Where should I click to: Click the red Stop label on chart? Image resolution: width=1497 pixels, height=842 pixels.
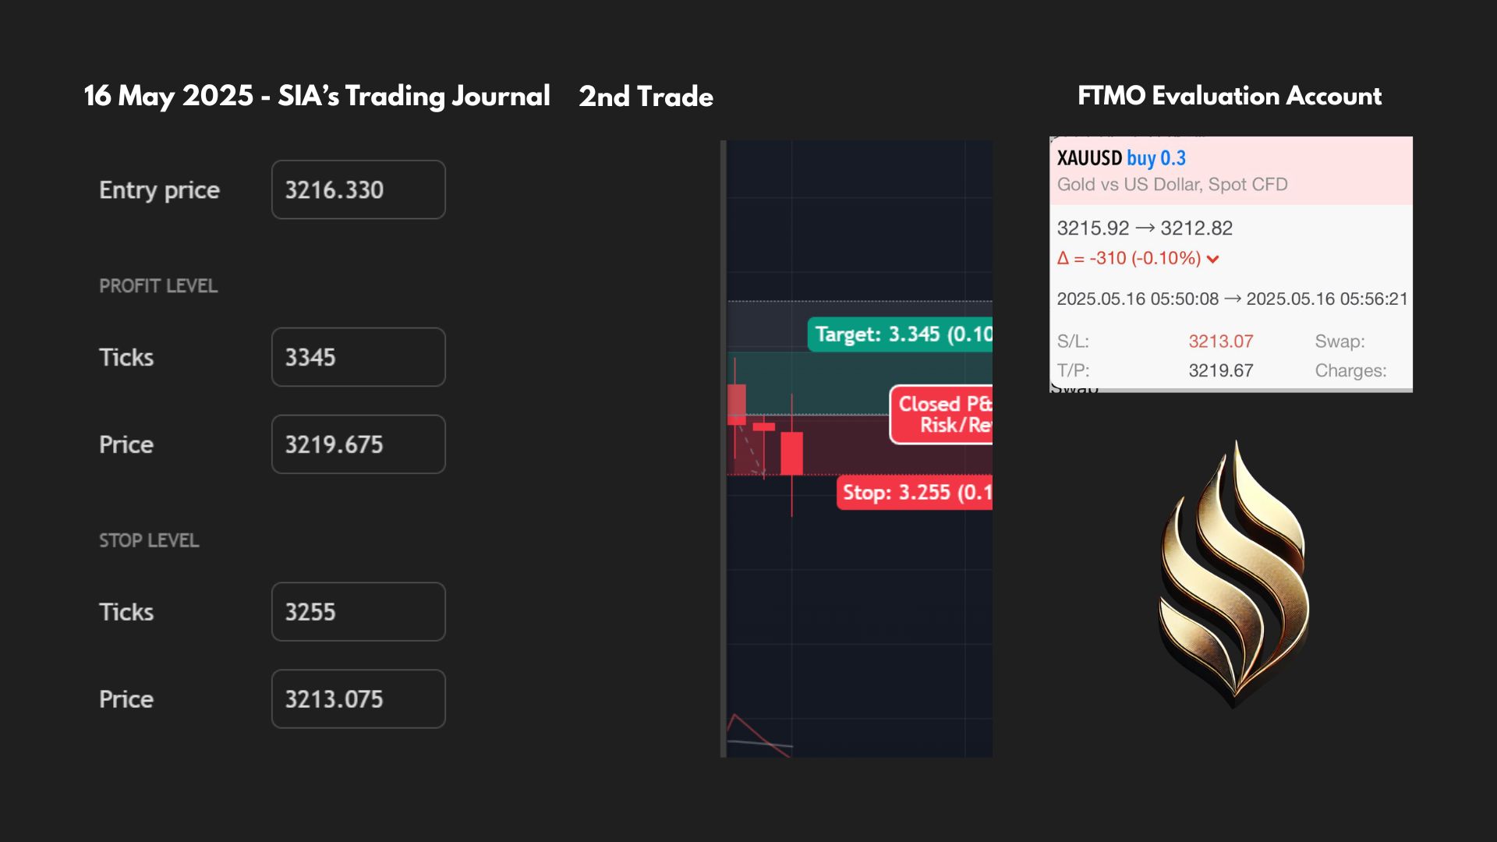(915, 493)
